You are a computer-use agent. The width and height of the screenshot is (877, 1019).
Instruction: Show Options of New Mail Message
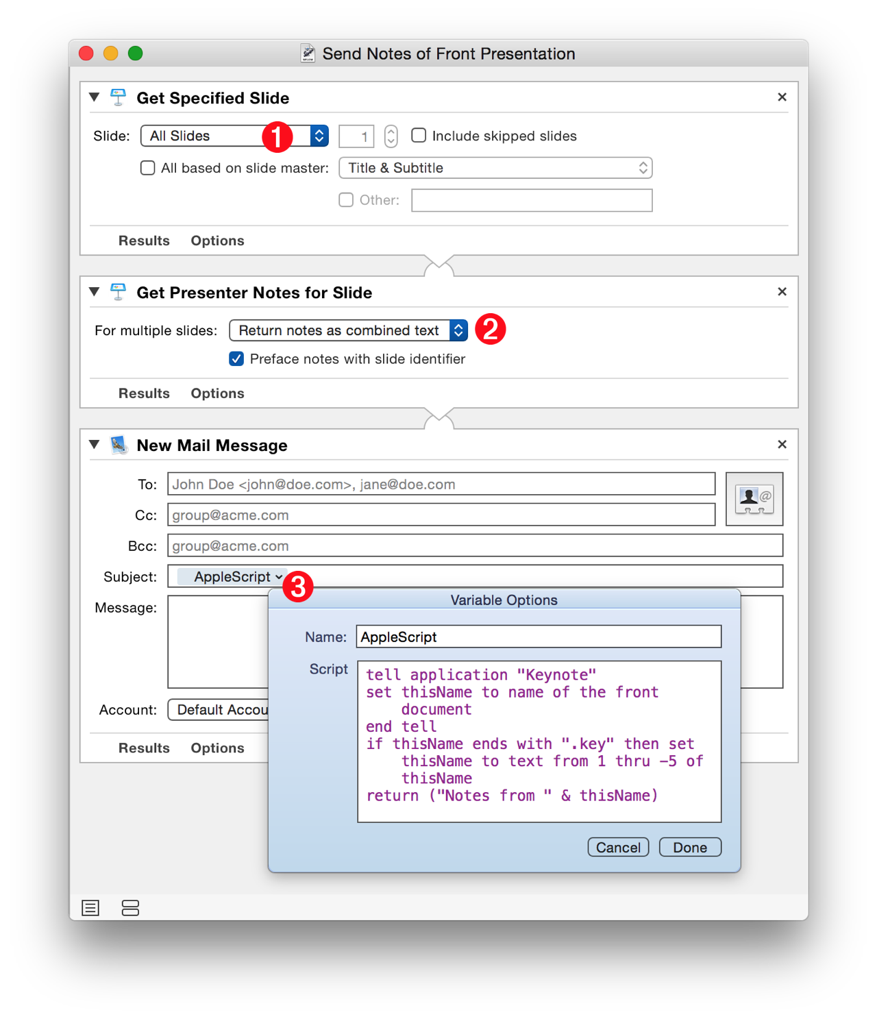217,748
